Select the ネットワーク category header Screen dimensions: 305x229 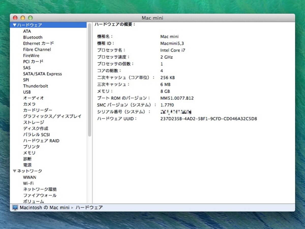[x=30, y=171]
